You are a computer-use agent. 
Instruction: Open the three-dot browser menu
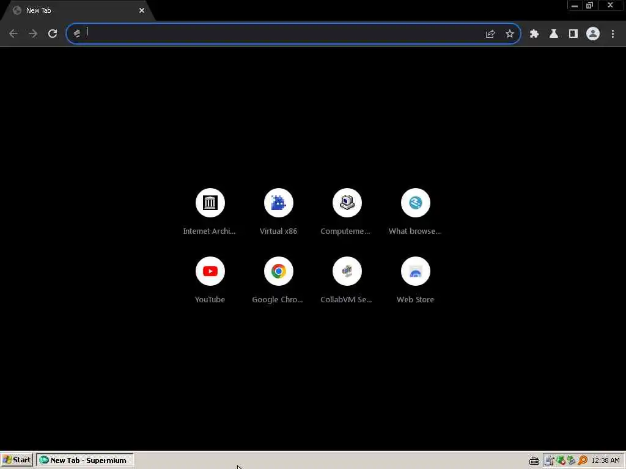[613, 34]
